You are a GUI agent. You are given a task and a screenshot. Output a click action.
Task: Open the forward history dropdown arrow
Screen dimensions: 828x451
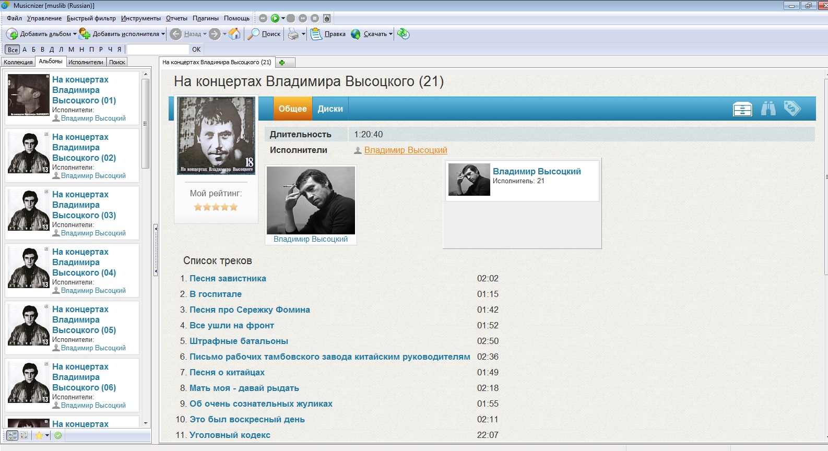224,34
